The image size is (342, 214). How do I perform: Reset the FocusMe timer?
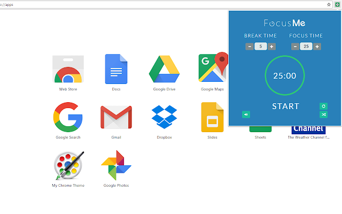point(323,106)
